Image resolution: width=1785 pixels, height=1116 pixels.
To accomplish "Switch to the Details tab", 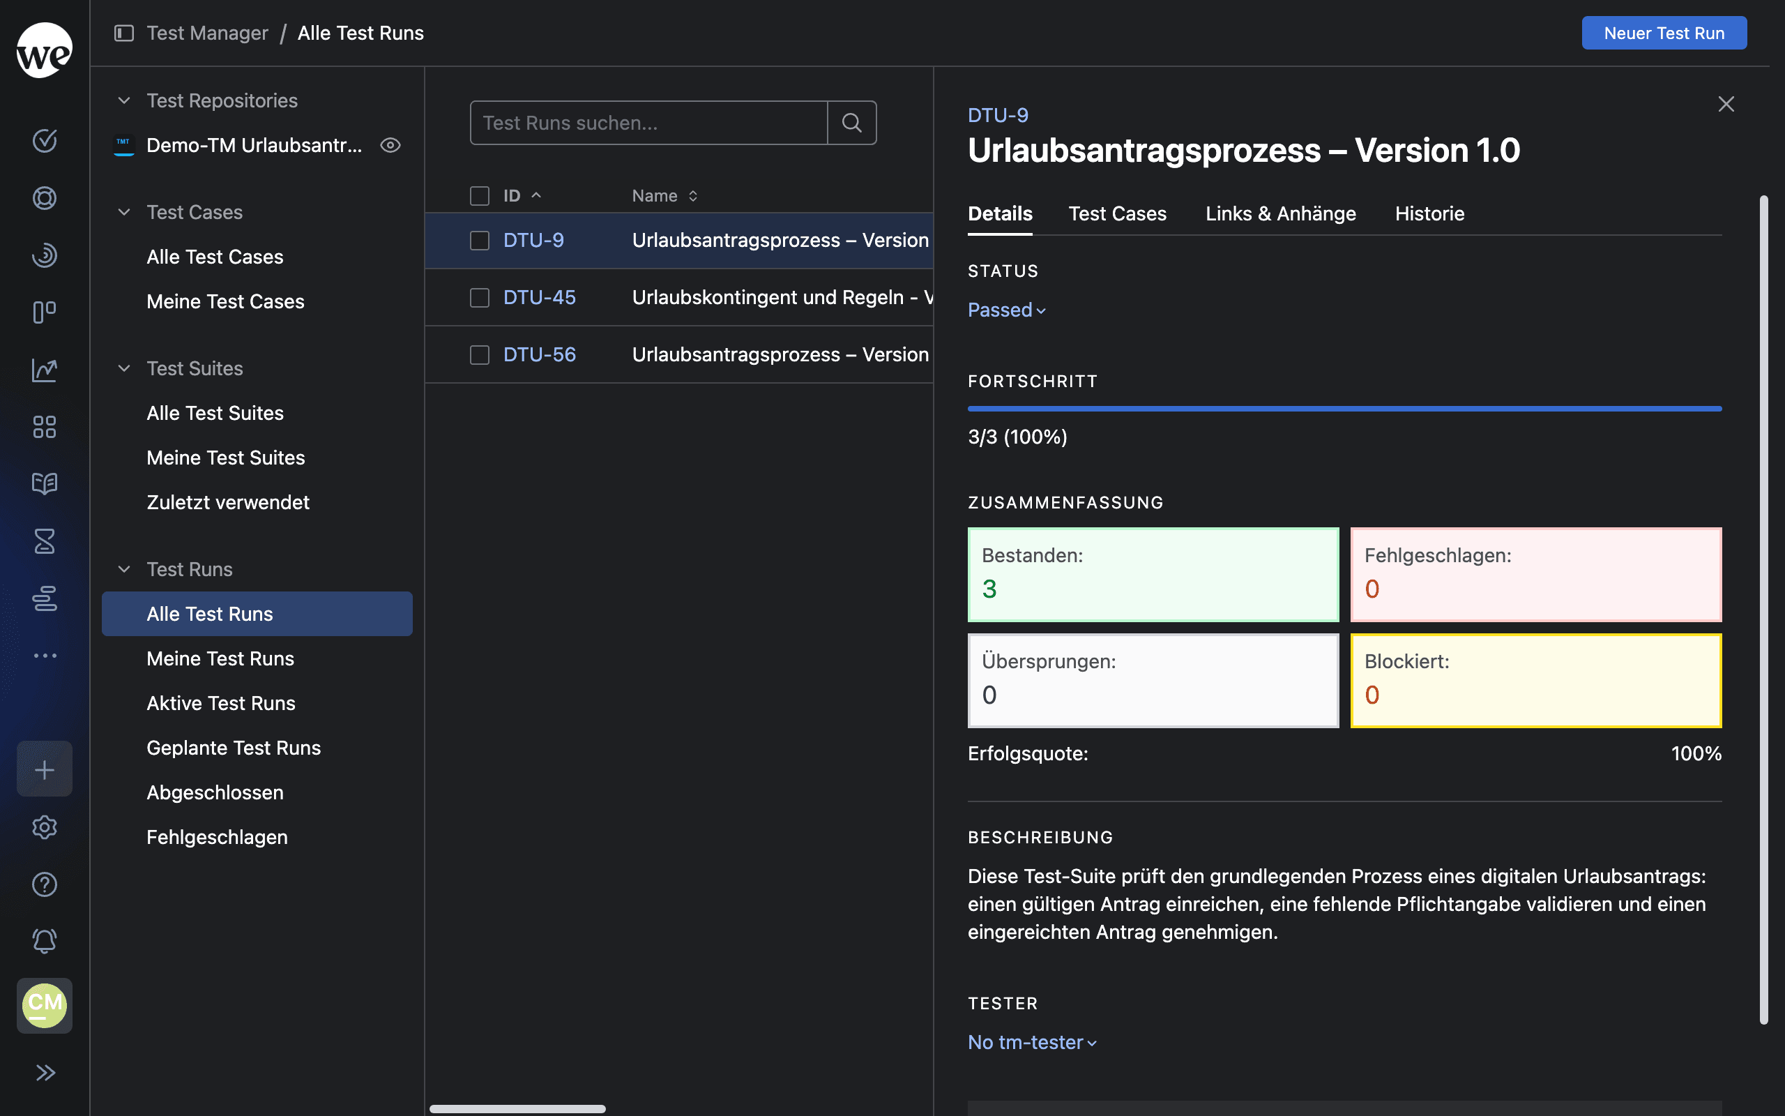I will point(1000,214).
